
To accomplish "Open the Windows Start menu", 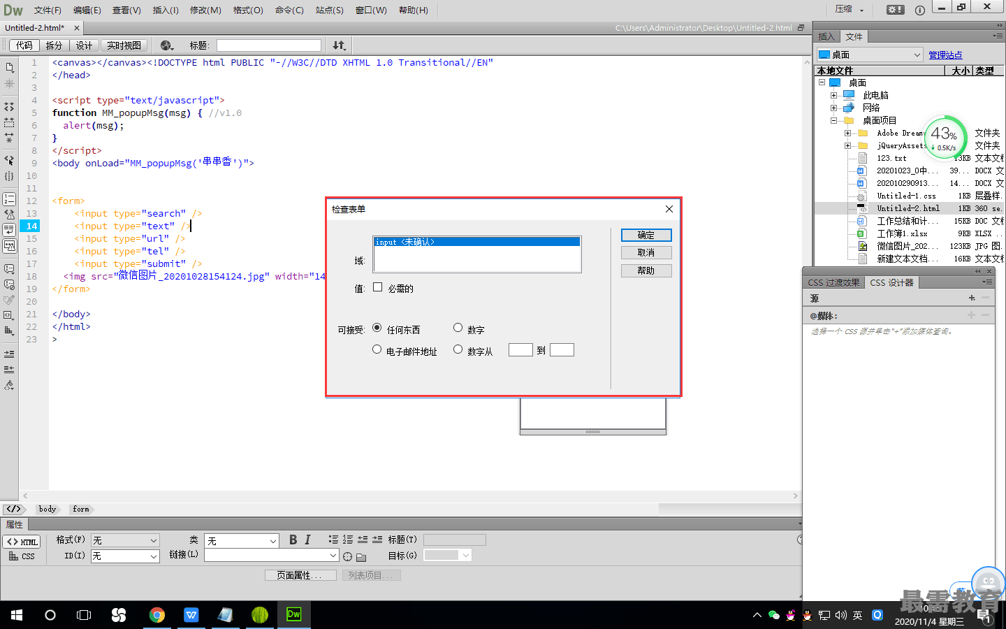I will (x=17, y=615).
